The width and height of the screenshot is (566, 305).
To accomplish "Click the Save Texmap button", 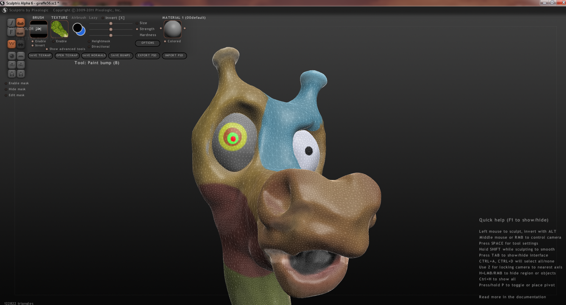I will 40,56.
